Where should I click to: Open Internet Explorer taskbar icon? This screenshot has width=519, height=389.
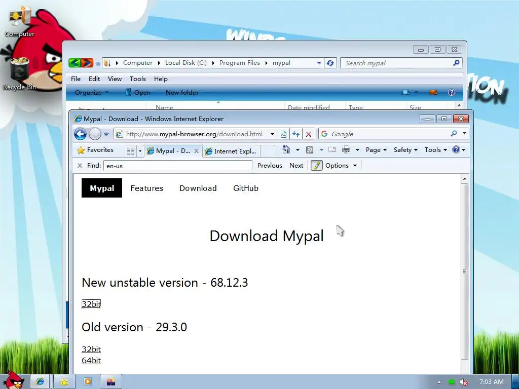pyautogui.click(x=40, y=381)
